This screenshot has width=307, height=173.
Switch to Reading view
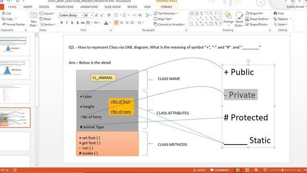click(256, 170)
